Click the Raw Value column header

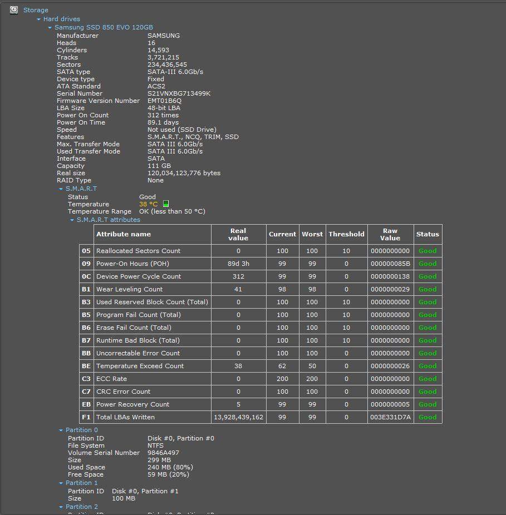click(390, 235)
